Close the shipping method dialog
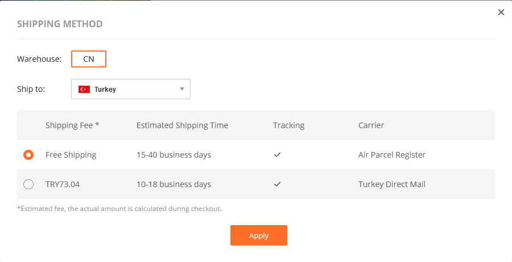This screenshot has width=512, height=262. point(501,12)
